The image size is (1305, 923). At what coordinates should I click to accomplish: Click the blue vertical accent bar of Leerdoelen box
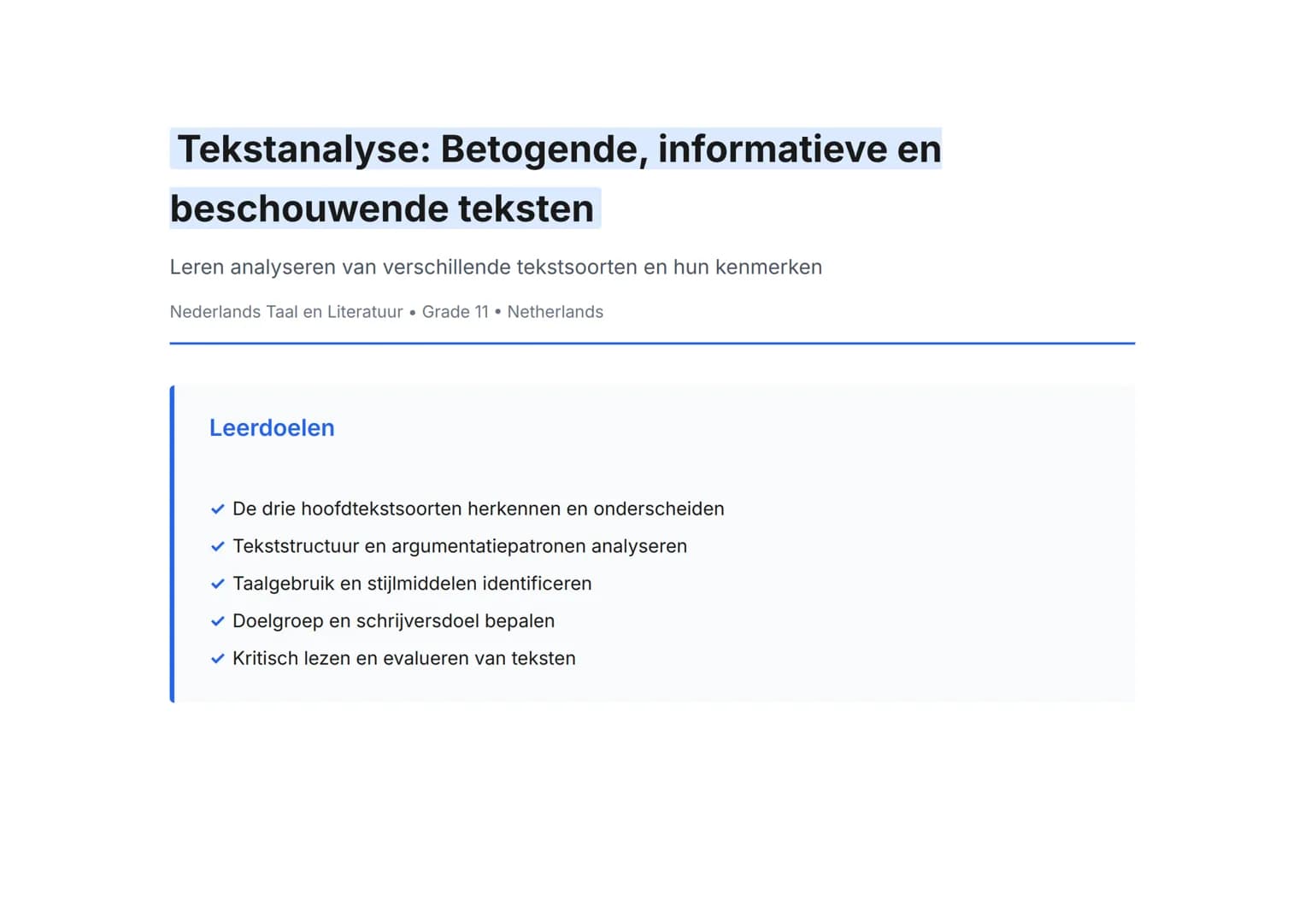pyautogui.click(x=172, y=544)
